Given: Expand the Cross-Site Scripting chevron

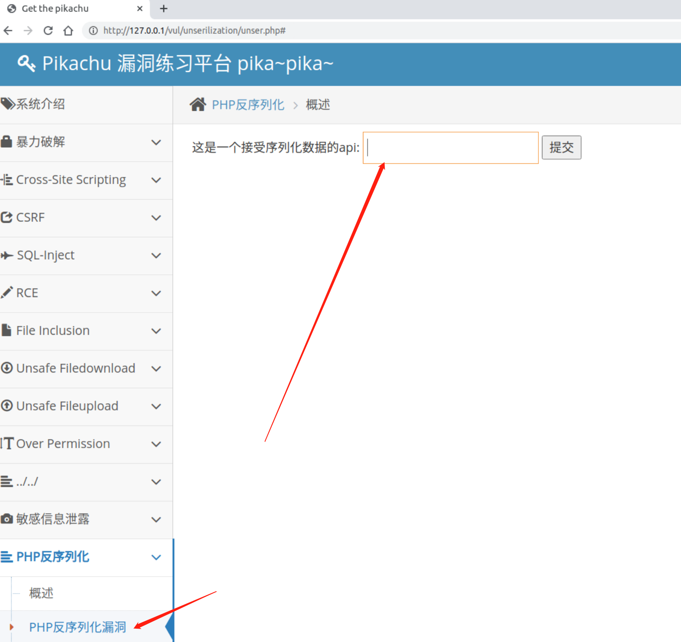Looking at the screenshot, I should [x=156, y=180].
